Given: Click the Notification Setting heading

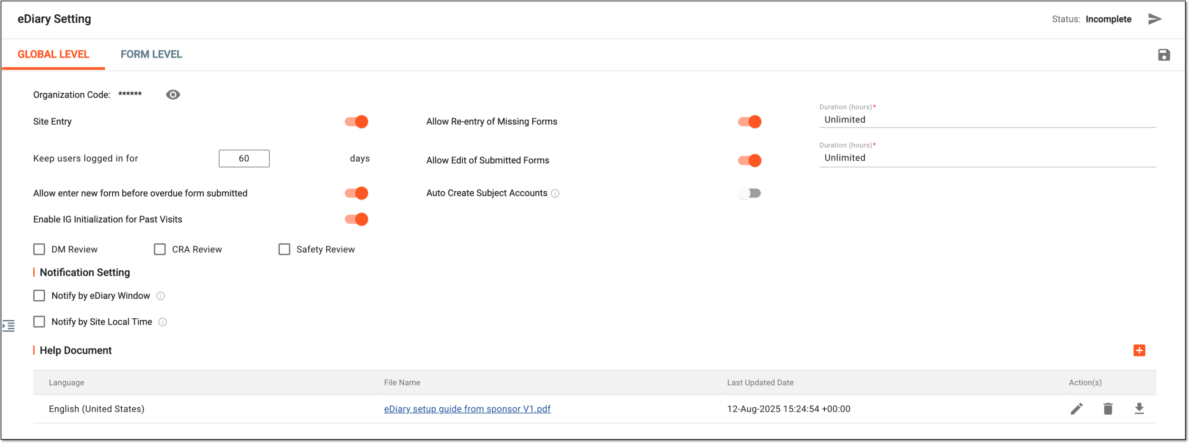Looking at the screenshot, I should [85, 273].
